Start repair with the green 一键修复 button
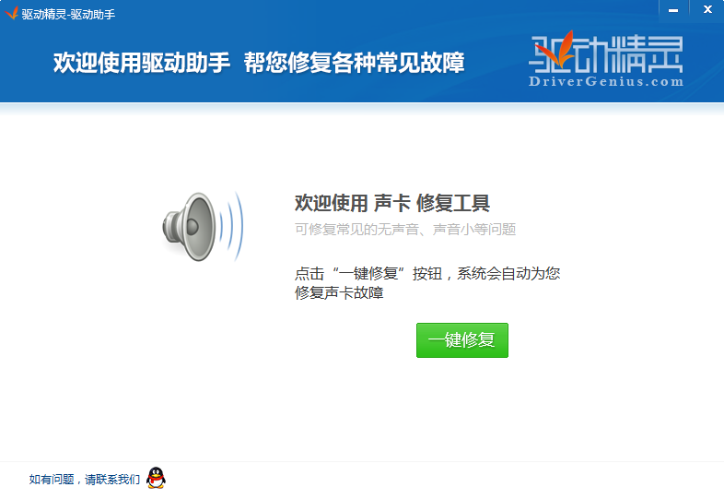724x499 pixels. coord(462,340)
